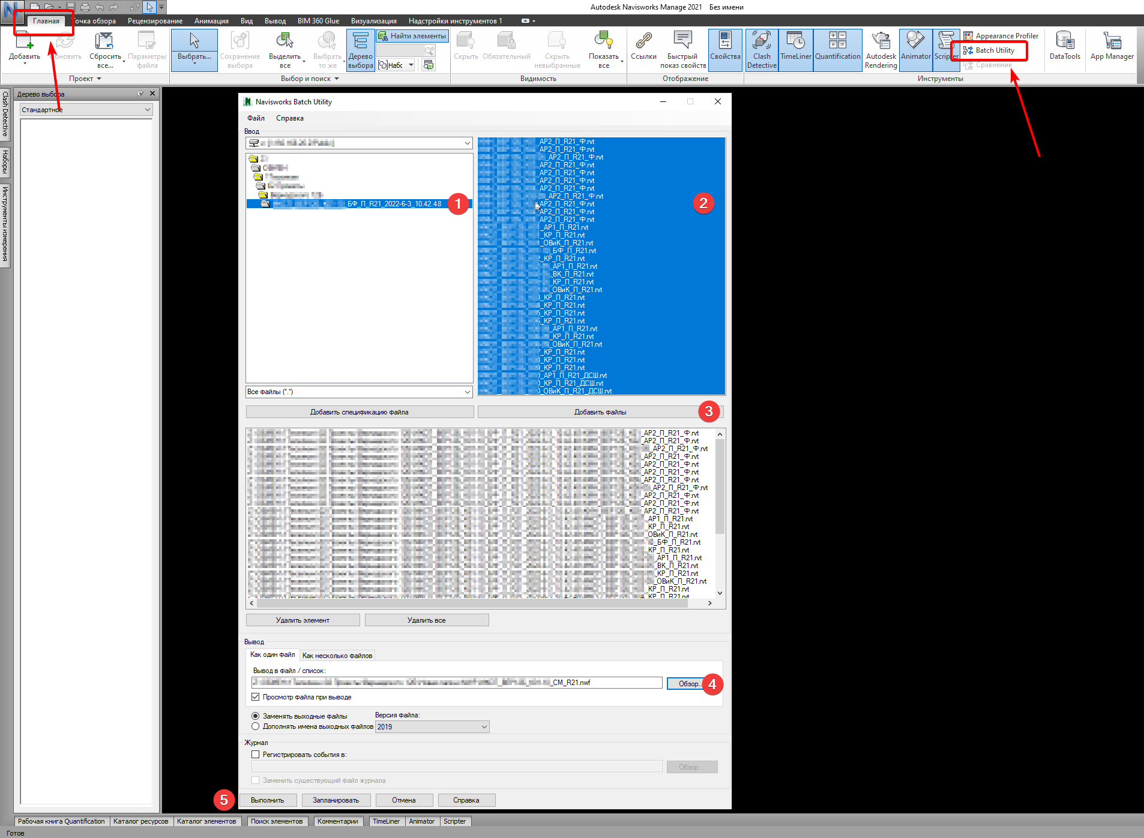Open Quantification tool in ribbon
Viewport: 1144px width, 838px height.
(x=837, y=50)
